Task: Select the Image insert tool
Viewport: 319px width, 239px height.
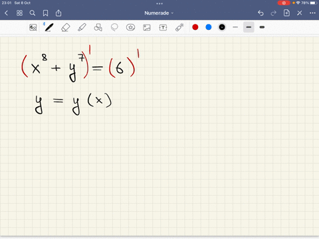Action: (147, 27)
